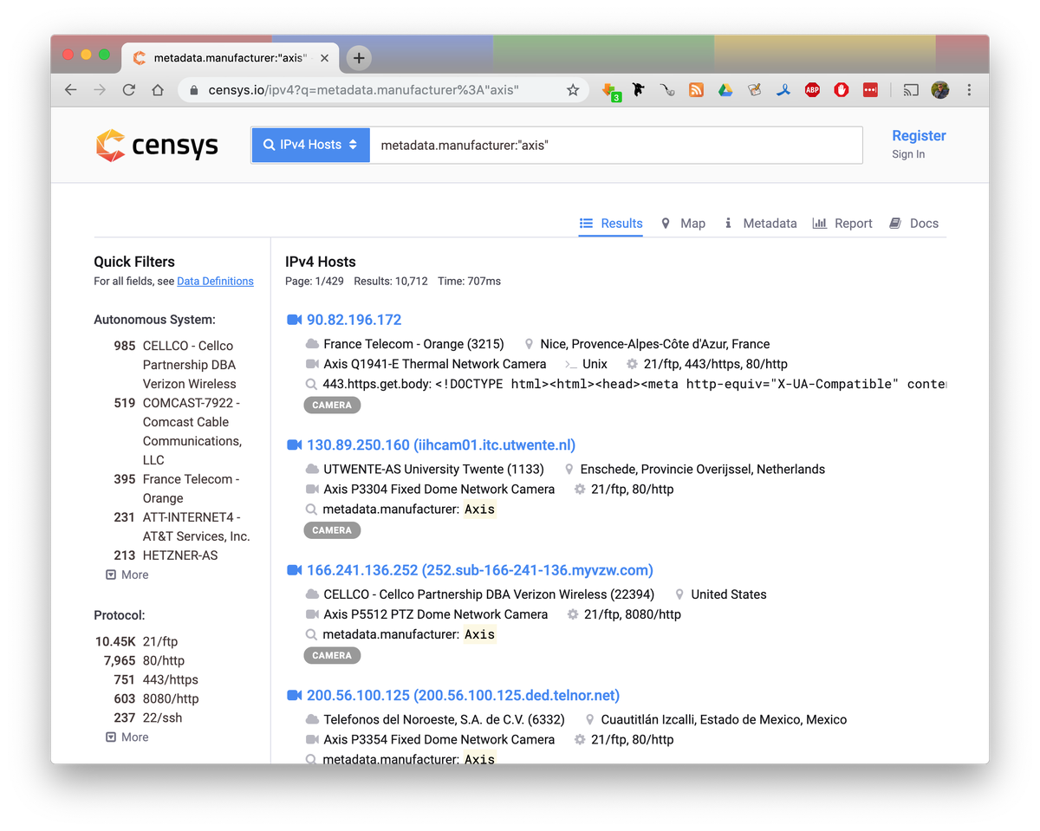Open the Data Definitions link
Viewport: 1040px width, 831px height.
[x=215, y=281]
